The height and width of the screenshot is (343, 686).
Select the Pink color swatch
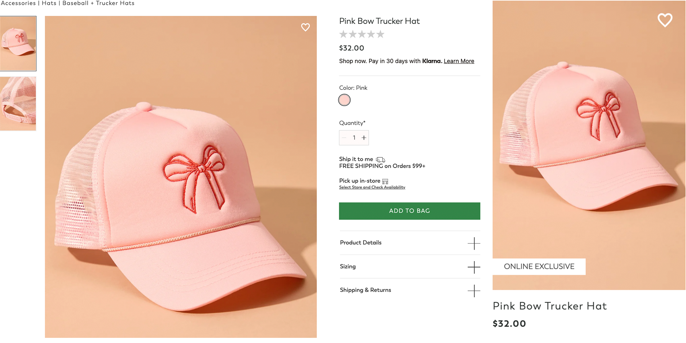[344, 100]
